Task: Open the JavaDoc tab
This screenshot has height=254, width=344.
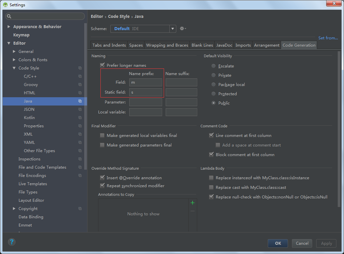Action: 224,45
